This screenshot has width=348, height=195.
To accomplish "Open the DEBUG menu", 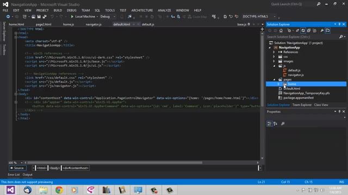I will point(71,10).
